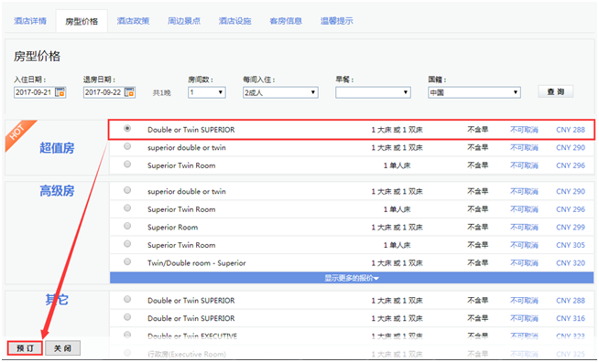The width and height of the screenshot is (599, 362).
Task: Choose Double or Twin SUPERIOR CNY 316 radio
Action: 127,317
